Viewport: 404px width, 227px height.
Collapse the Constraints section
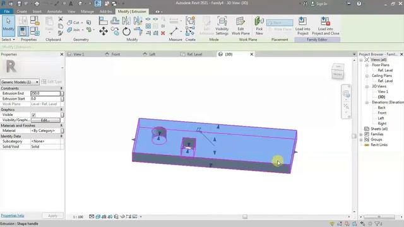pyautogui.click(x=61, y=88)
